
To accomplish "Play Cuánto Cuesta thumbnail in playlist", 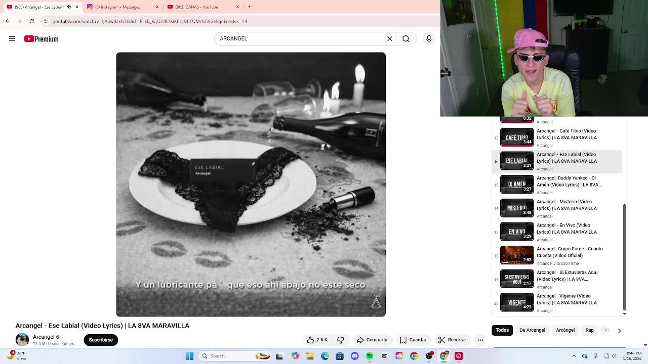I will [517, 255].
